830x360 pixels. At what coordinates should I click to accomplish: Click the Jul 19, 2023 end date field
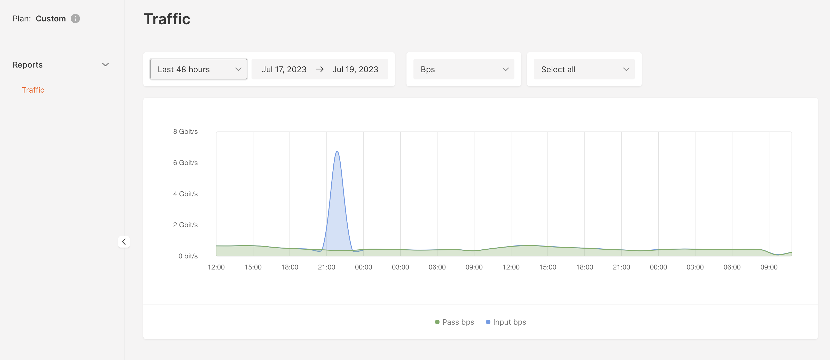point(355,69)
